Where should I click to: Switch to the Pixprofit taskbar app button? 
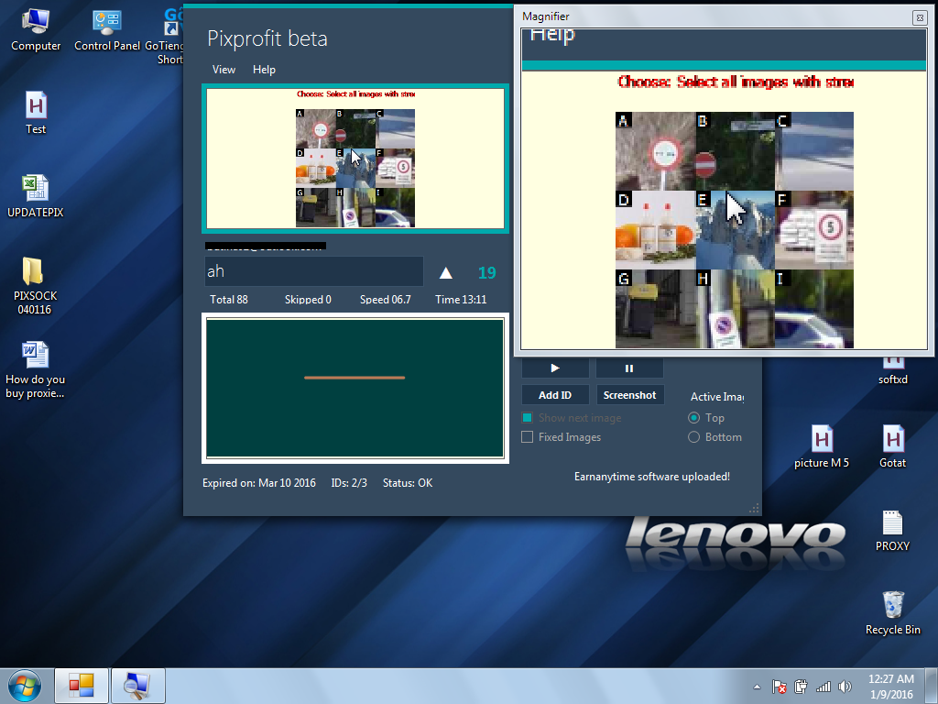click(82, 686)
